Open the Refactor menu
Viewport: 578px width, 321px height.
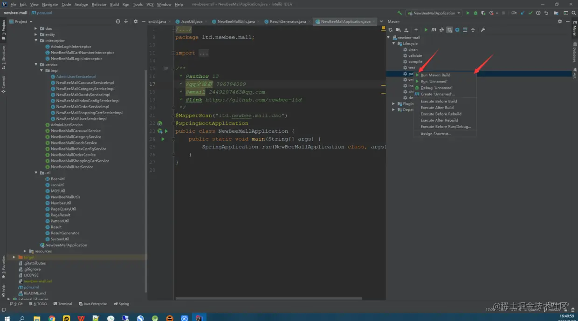pyautogui.click(x=99, y=4)
